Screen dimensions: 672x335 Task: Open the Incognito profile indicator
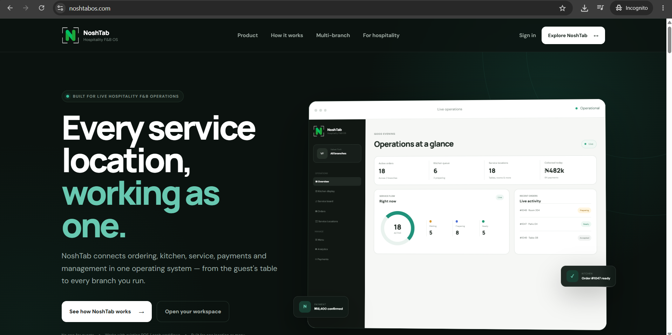pos(632,8)
